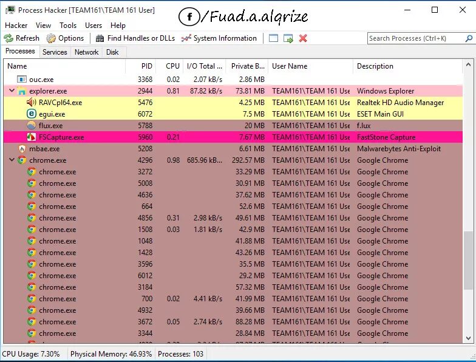476x362 pixels.
Task: Sort by the Name column header
Action: pos(64,66)
